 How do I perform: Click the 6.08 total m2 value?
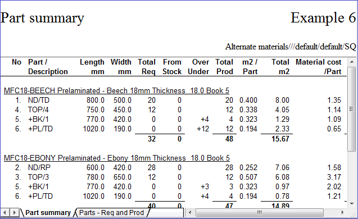[x=282, y=177]
